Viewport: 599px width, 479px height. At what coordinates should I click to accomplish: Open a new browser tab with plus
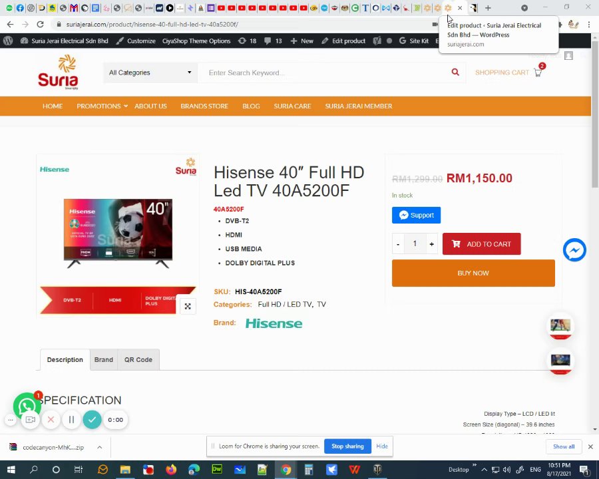click(488, 7)
